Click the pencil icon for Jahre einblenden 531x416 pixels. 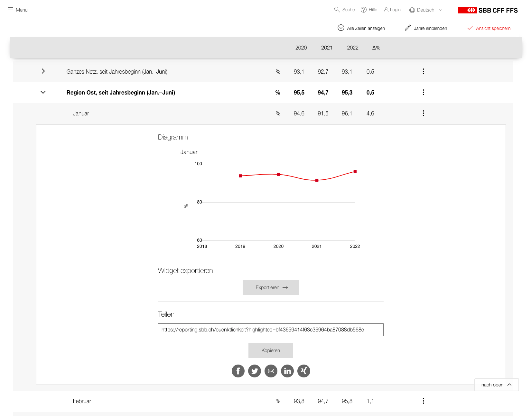pos(408,28)
